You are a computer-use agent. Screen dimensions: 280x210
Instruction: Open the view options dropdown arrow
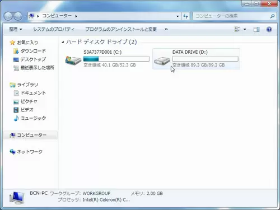[x=245, y=29]
